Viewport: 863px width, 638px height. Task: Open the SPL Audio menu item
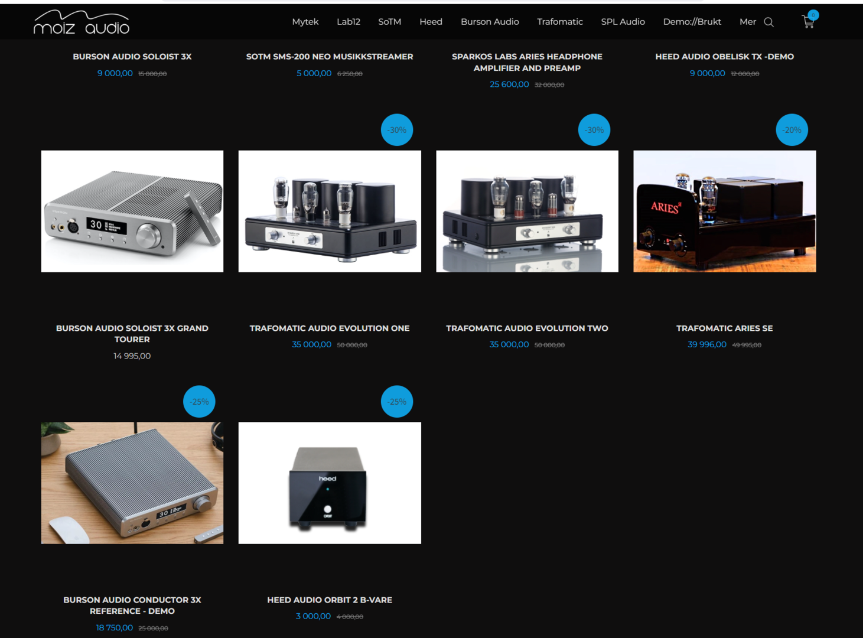click(623, 22)
